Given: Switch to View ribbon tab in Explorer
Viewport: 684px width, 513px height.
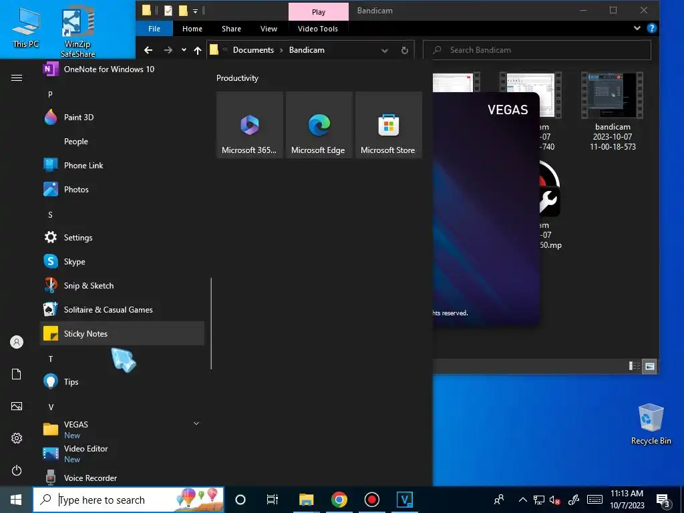Looking at the screenshot, I should coord(269,29).
